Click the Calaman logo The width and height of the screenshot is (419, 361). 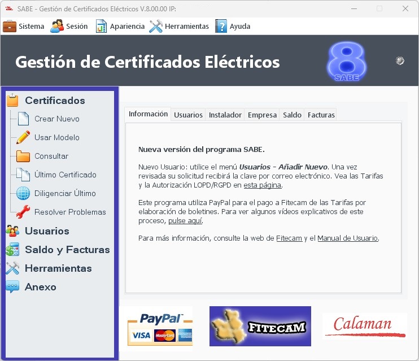pos(365,326)
